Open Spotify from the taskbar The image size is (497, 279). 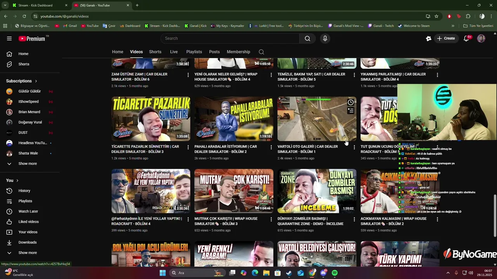(335, 273)
